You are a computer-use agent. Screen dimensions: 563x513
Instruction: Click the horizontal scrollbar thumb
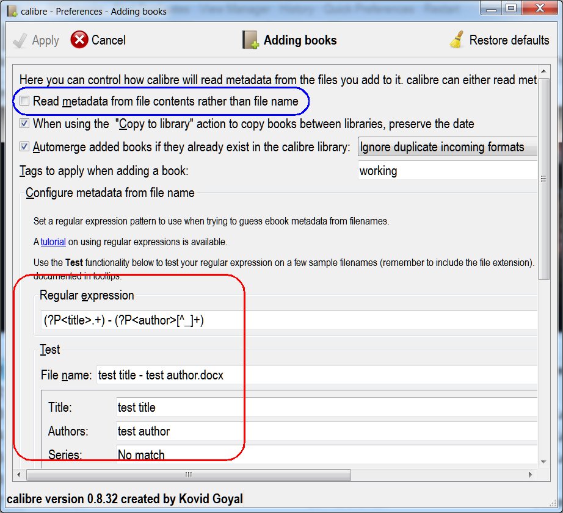[189, 475]
